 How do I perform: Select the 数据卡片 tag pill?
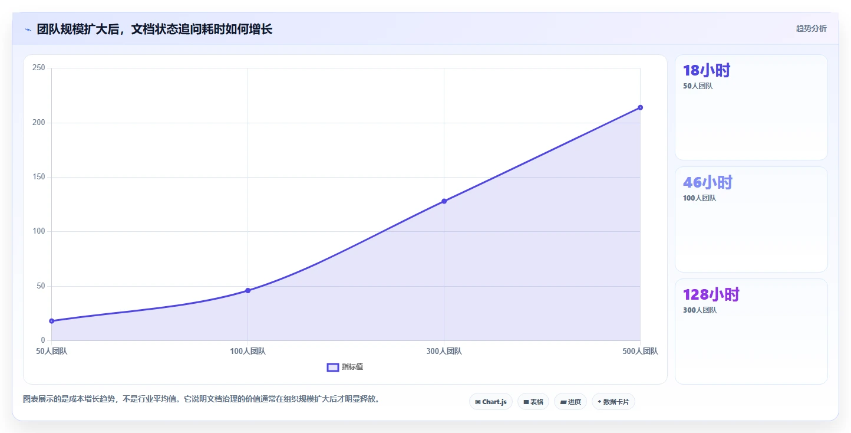tap(613, 402)
